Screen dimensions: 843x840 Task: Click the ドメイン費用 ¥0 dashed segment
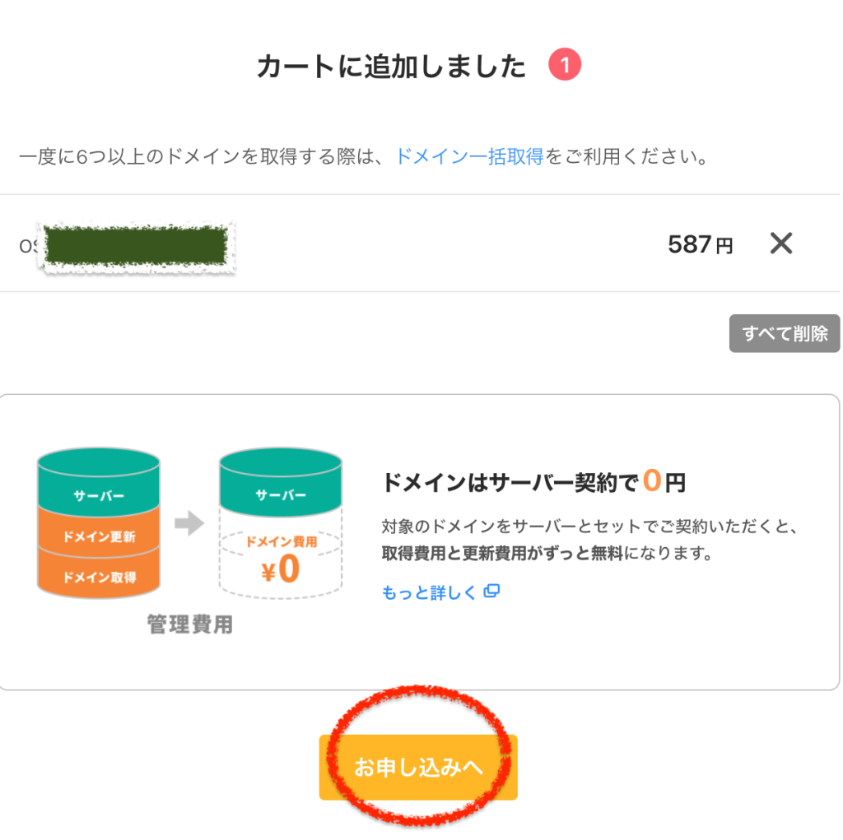point(281,559)
